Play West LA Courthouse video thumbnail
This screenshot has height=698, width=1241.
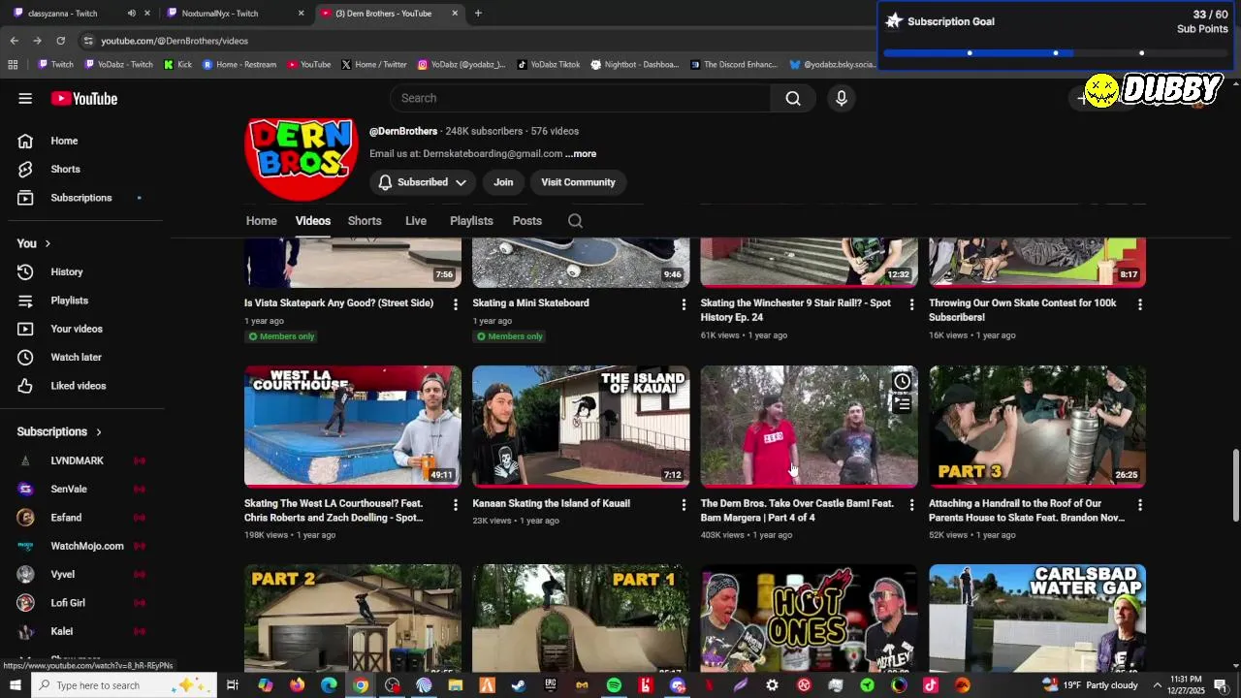pyautogui.click(x=353, y=426)
